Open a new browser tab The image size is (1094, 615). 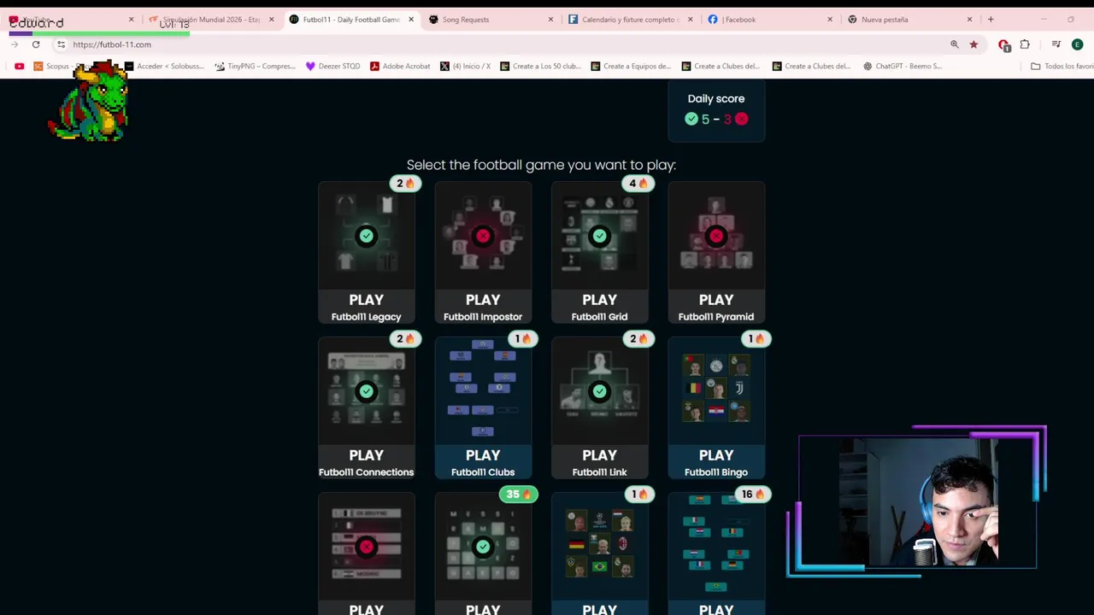click(991, 19)
